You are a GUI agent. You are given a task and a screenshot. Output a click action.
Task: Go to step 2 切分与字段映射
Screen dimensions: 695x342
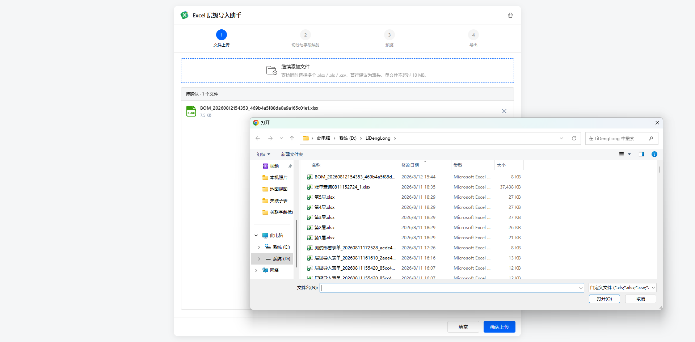pyautogui.click(x=306, y=38)
